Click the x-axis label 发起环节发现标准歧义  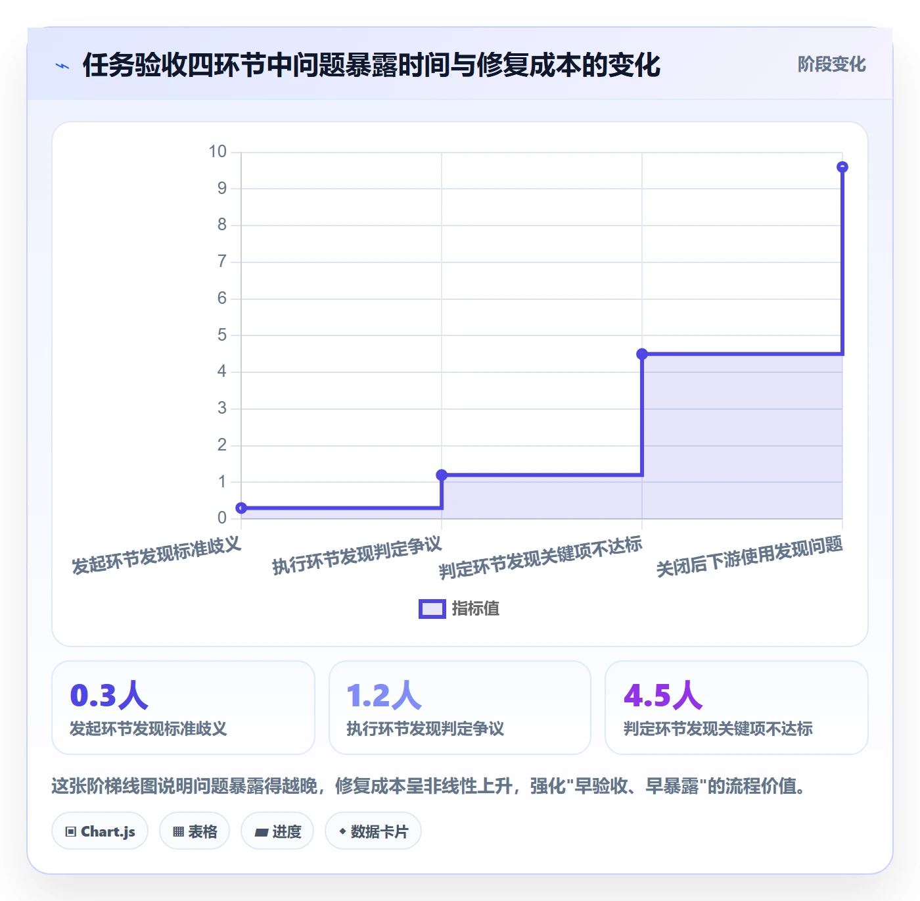tap(156, 555)
